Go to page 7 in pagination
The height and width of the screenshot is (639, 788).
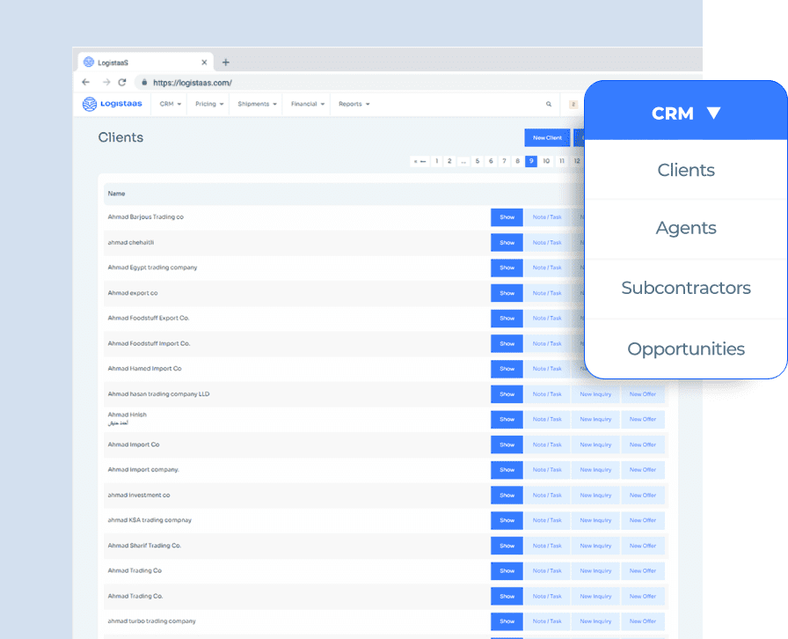504,161
